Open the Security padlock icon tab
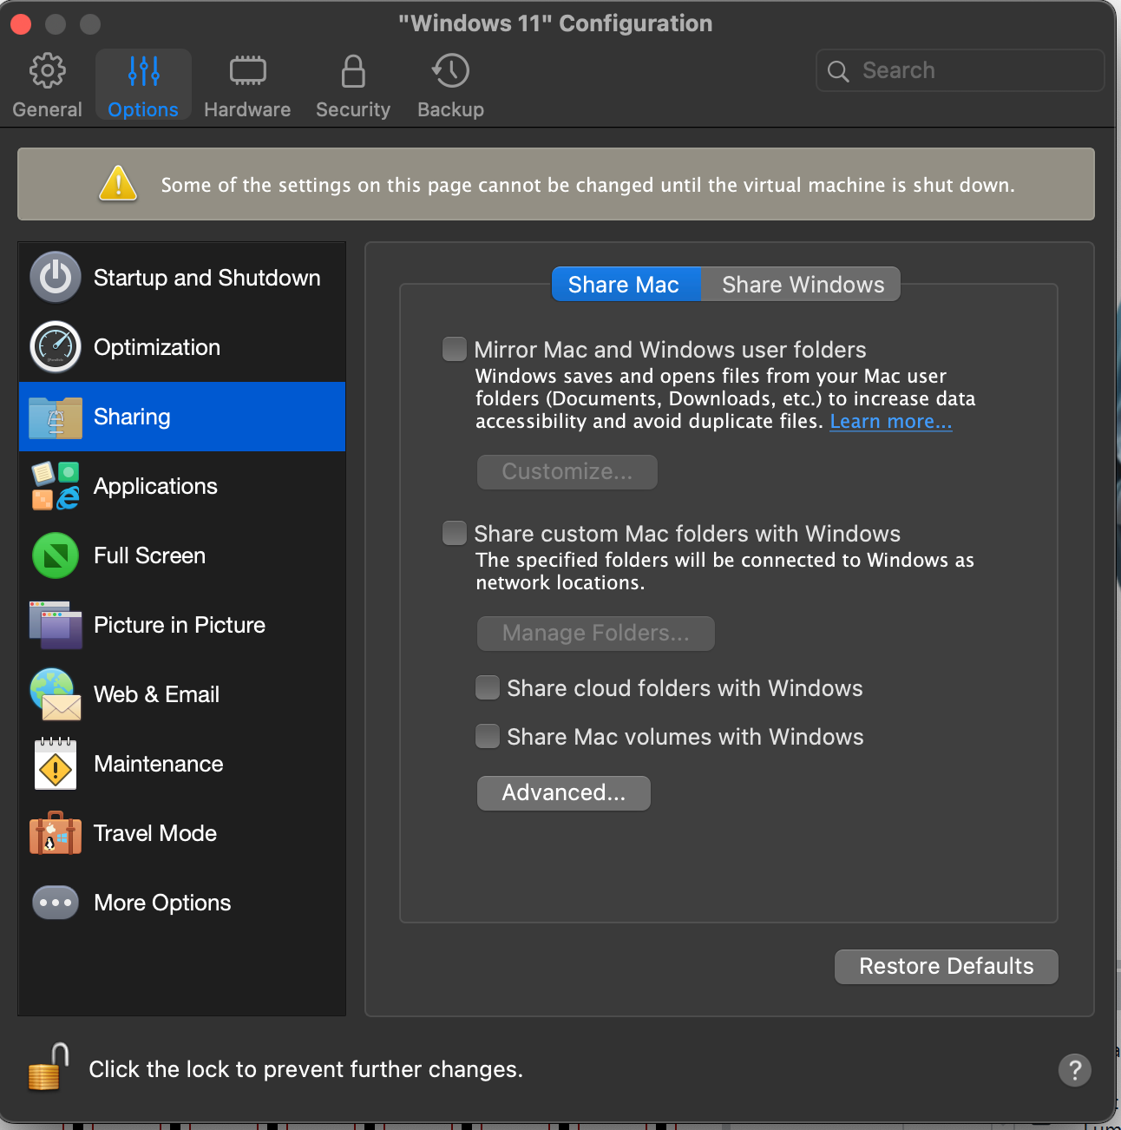 (353, 71)
